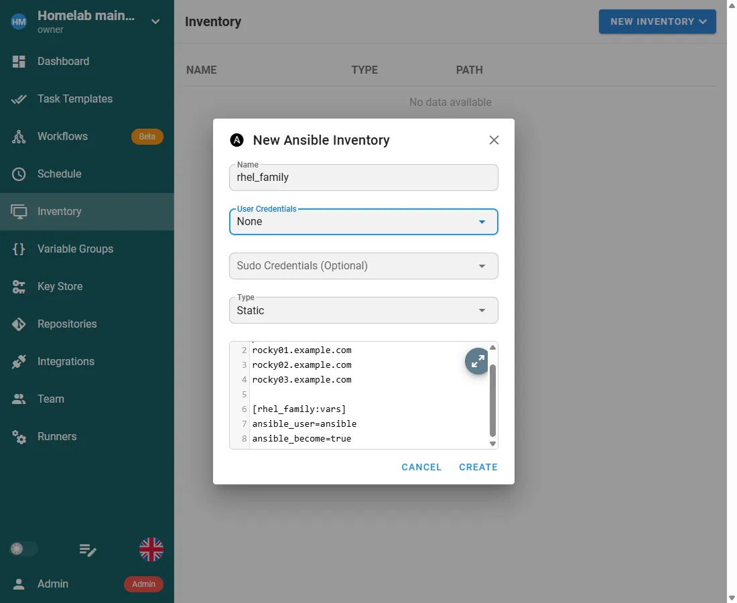Click the Key Store keys icon

click(19, 287)
